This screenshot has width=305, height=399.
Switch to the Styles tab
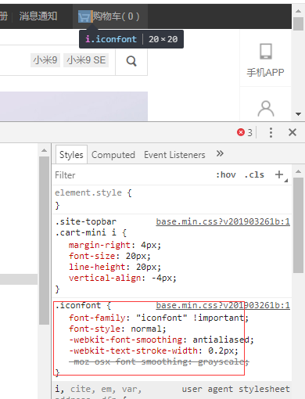click(x=71, y=155)
